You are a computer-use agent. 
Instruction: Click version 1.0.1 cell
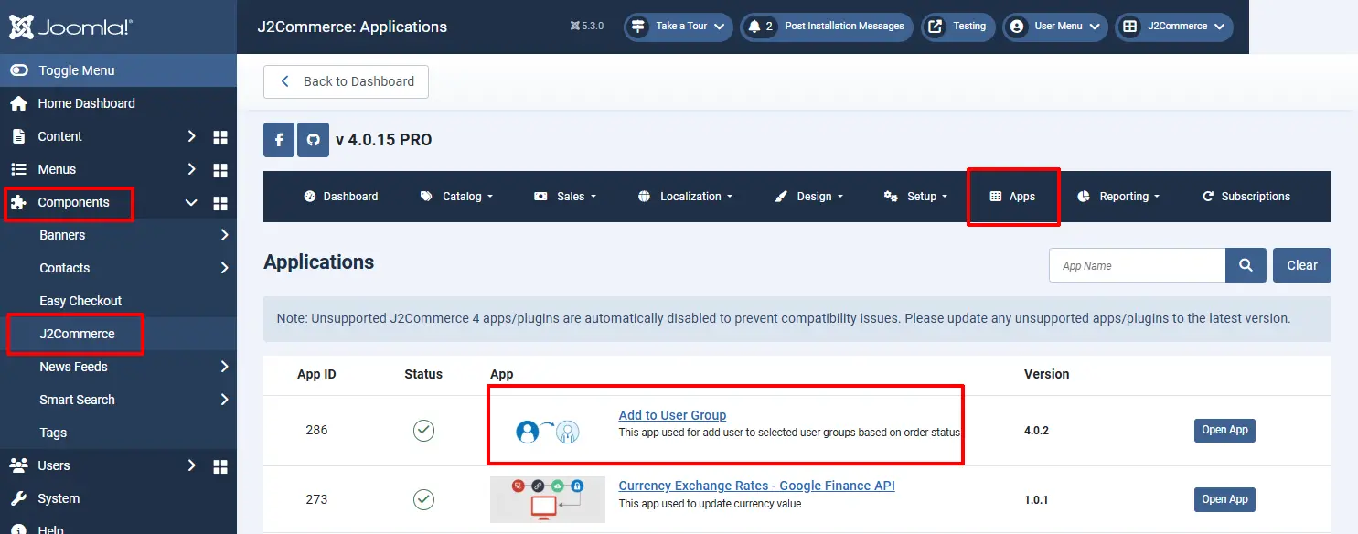coord(1036,500)
